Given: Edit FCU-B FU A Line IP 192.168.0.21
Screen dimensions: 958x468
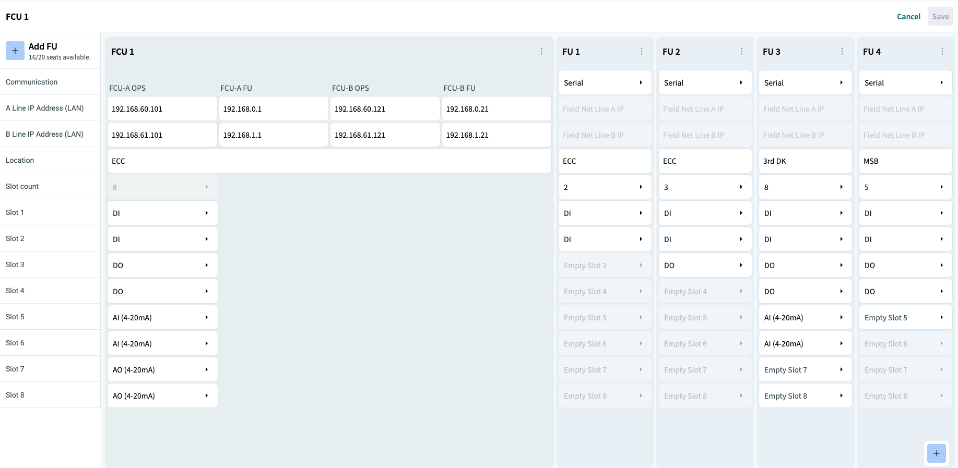Looking at the screenshot, I should (x=496, y=109).
